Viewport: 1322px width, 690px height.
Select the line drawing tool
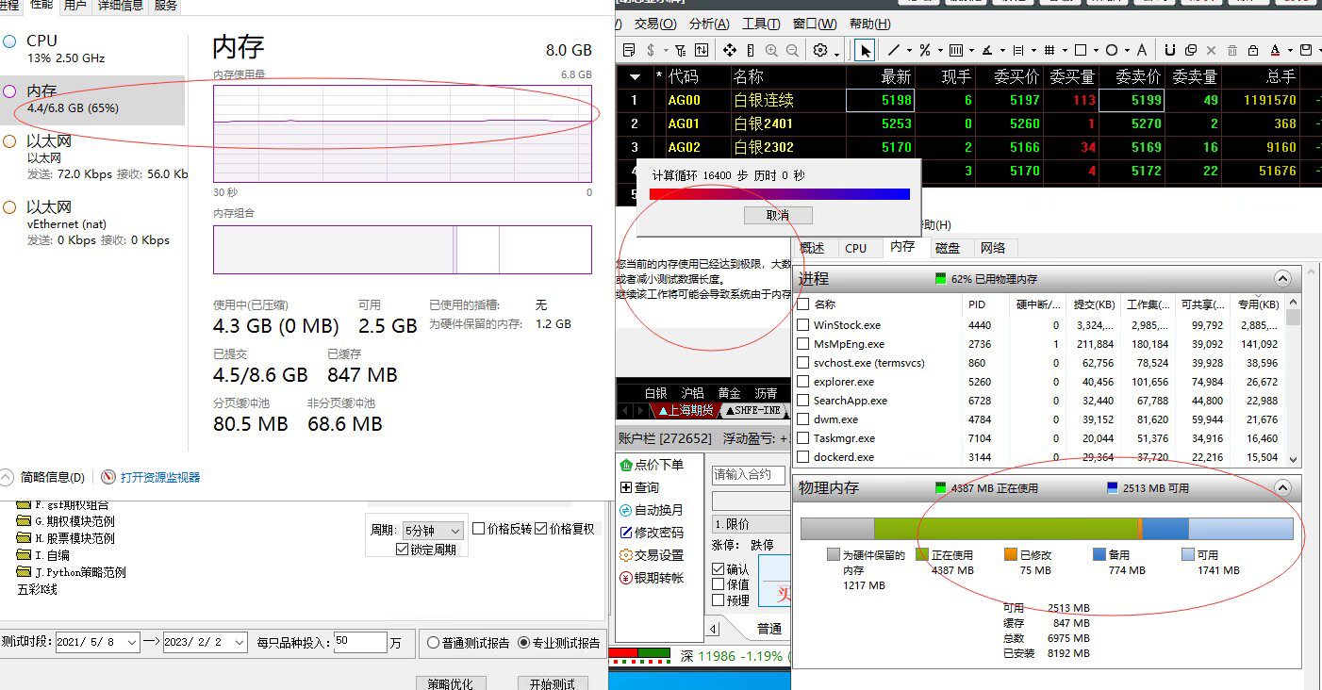894,50
